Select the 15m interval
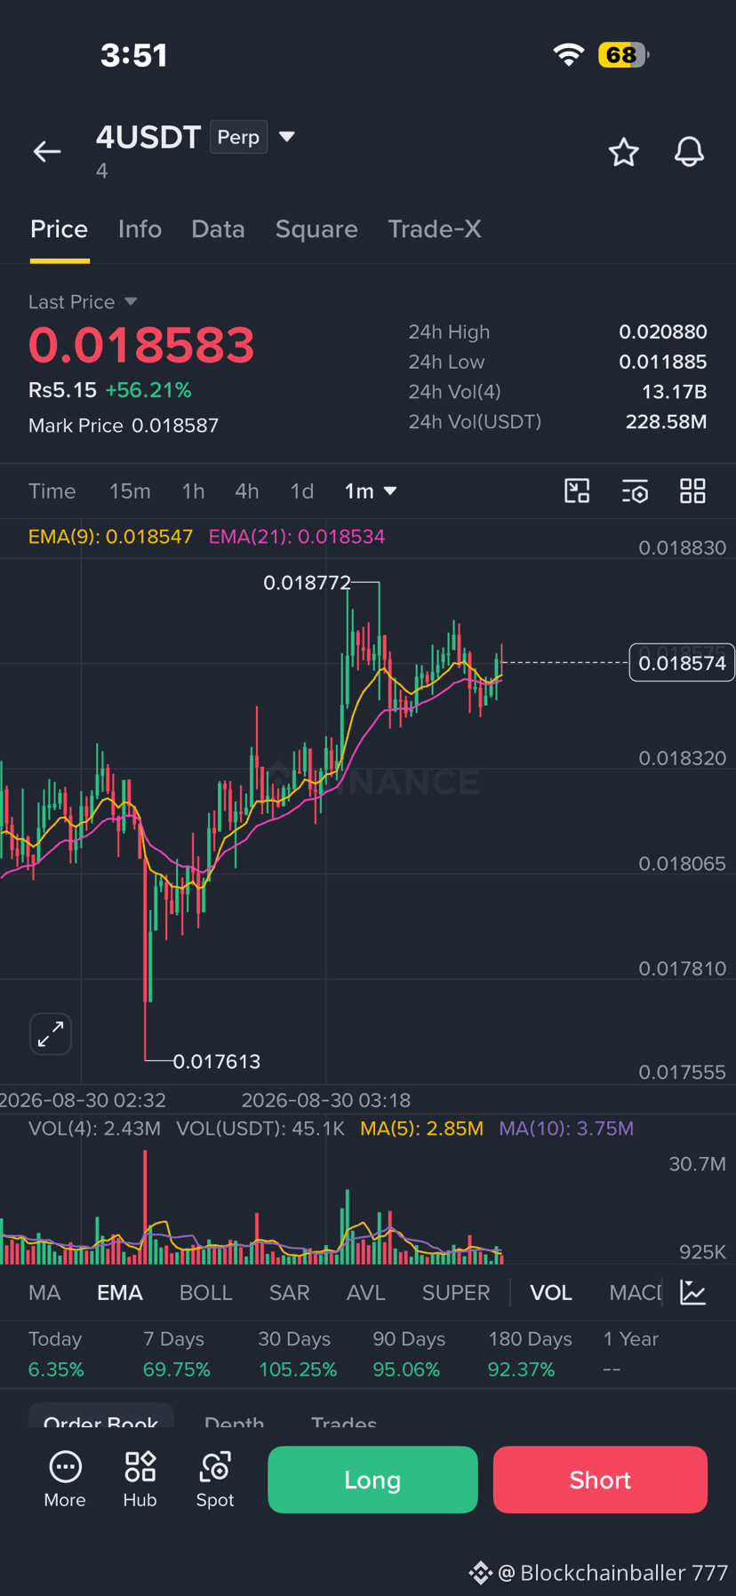Image resolution: width=736 pixels, height=1596 pixels. 130,491
